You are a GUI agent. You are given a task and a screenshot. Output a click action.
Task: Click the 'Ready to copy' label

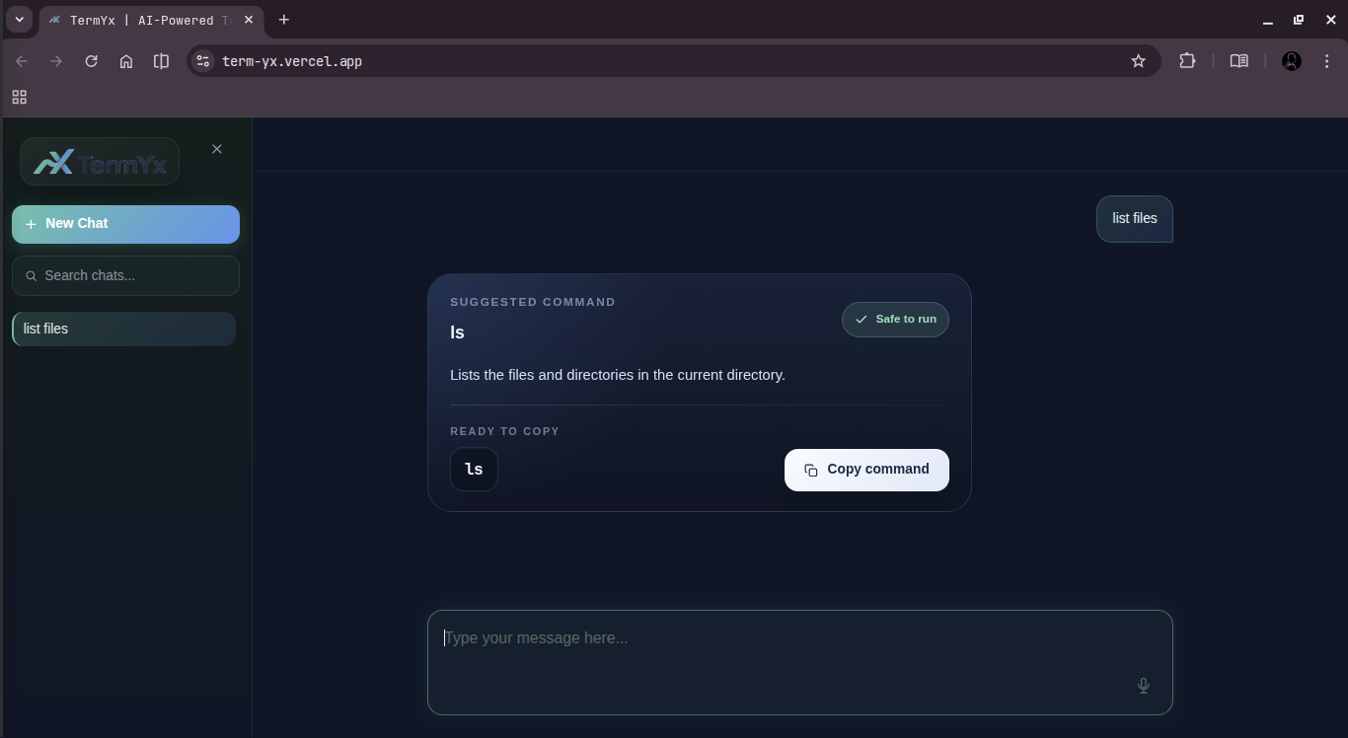coord(504,431)
